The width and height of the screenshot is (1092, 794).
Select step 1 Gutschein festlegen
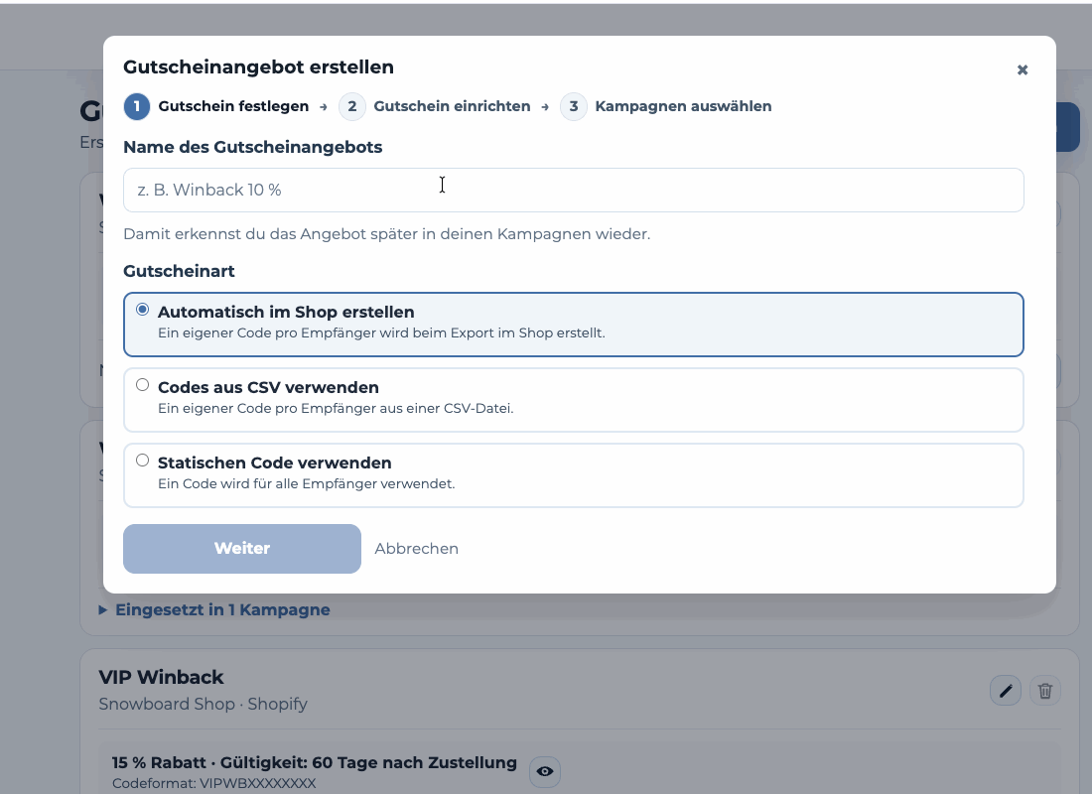pos(216,106)
